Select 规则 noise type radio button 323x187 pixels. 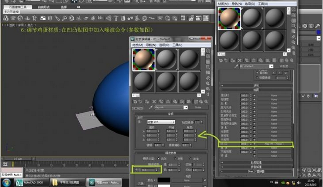[158, 159]
